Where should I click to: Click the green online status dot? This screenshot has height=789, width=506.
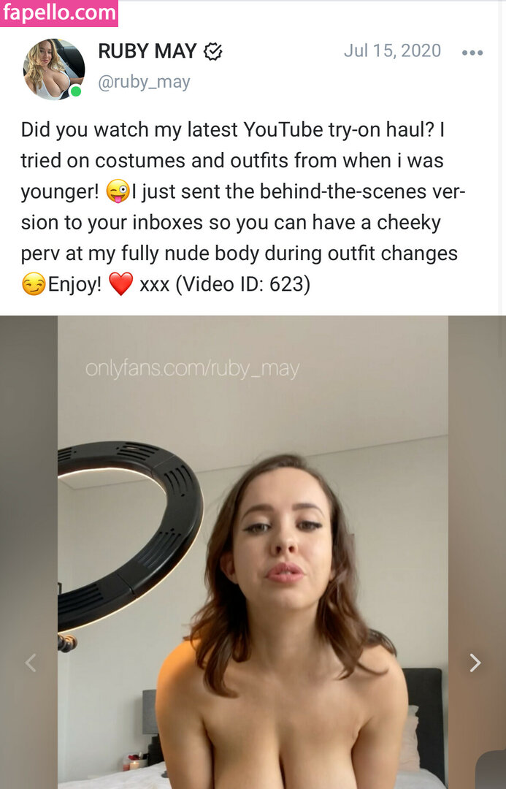[x=76, y=91]
